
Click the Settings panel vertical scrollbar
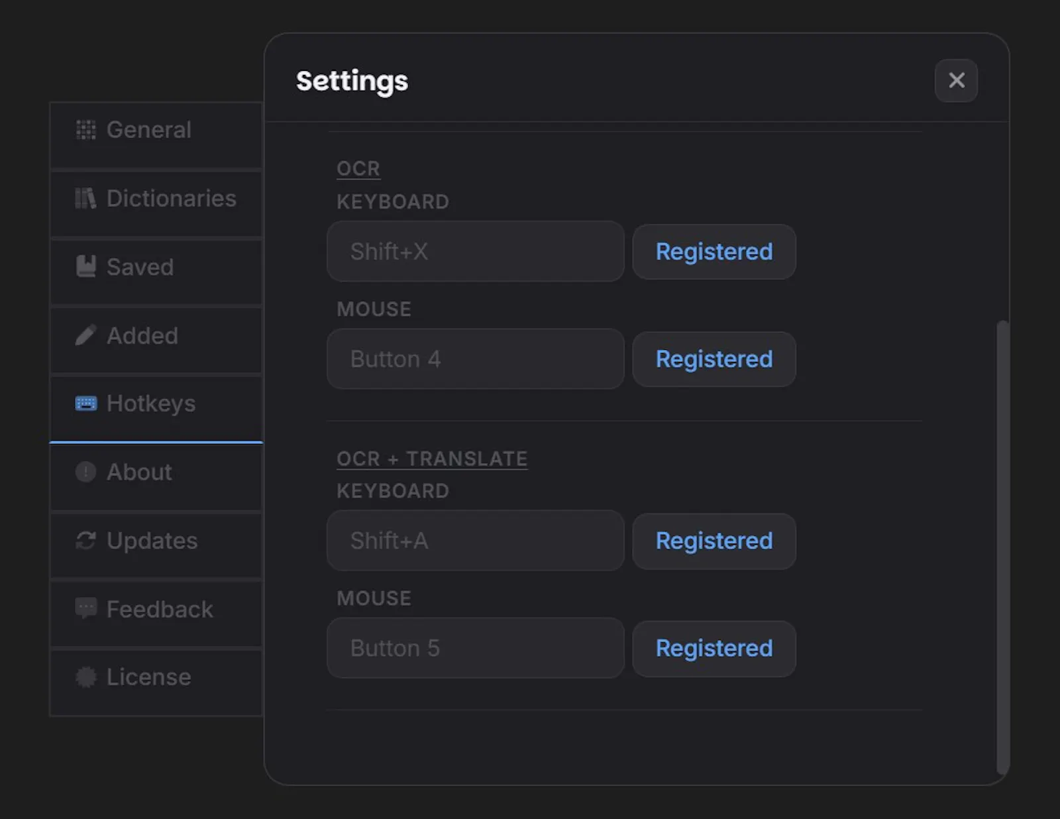pos(1003,547)
